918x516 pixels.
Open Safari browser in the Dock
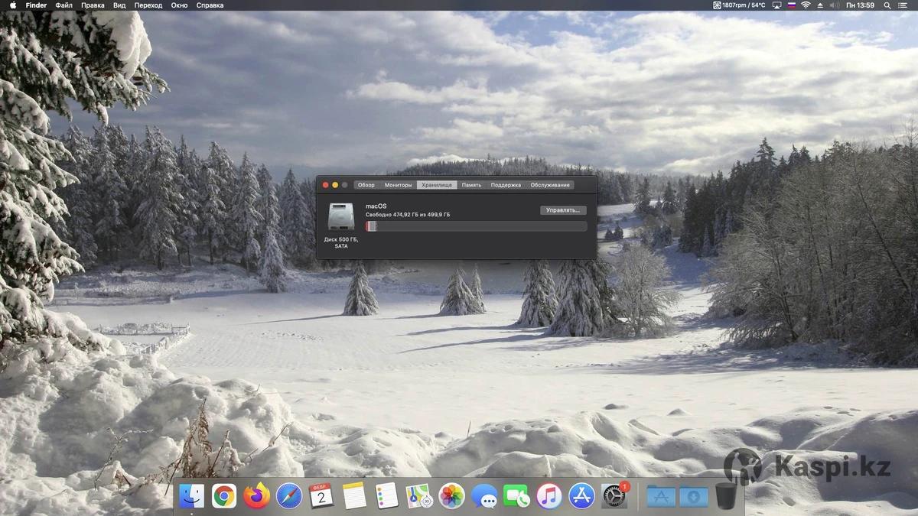point(289,496)
